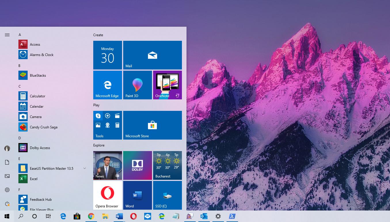Open the Microsoft Store tile
Image resolution: width=390 pixels, height=222 pixels.
[x=153, y=125]
